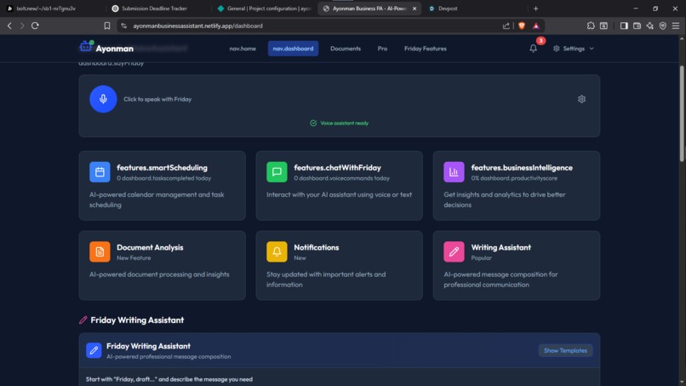Click 'New Feature' label under Document Analysis
686x386 pixels.
point(134,258)
